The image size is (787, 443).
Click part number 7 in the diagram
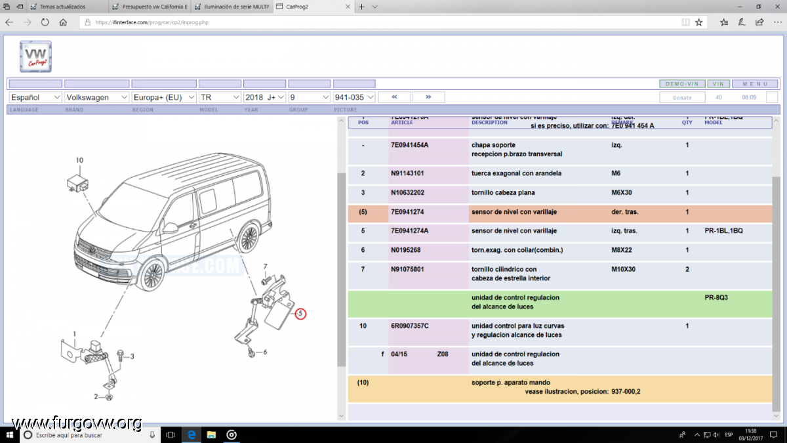pos(265,266)
